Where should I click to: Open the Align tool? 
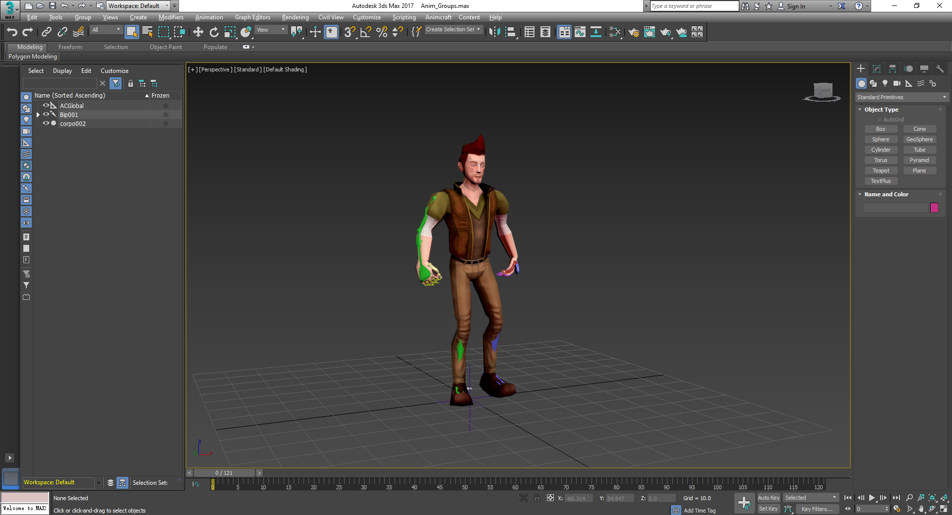pyautogui.click(x=511, y=32)
